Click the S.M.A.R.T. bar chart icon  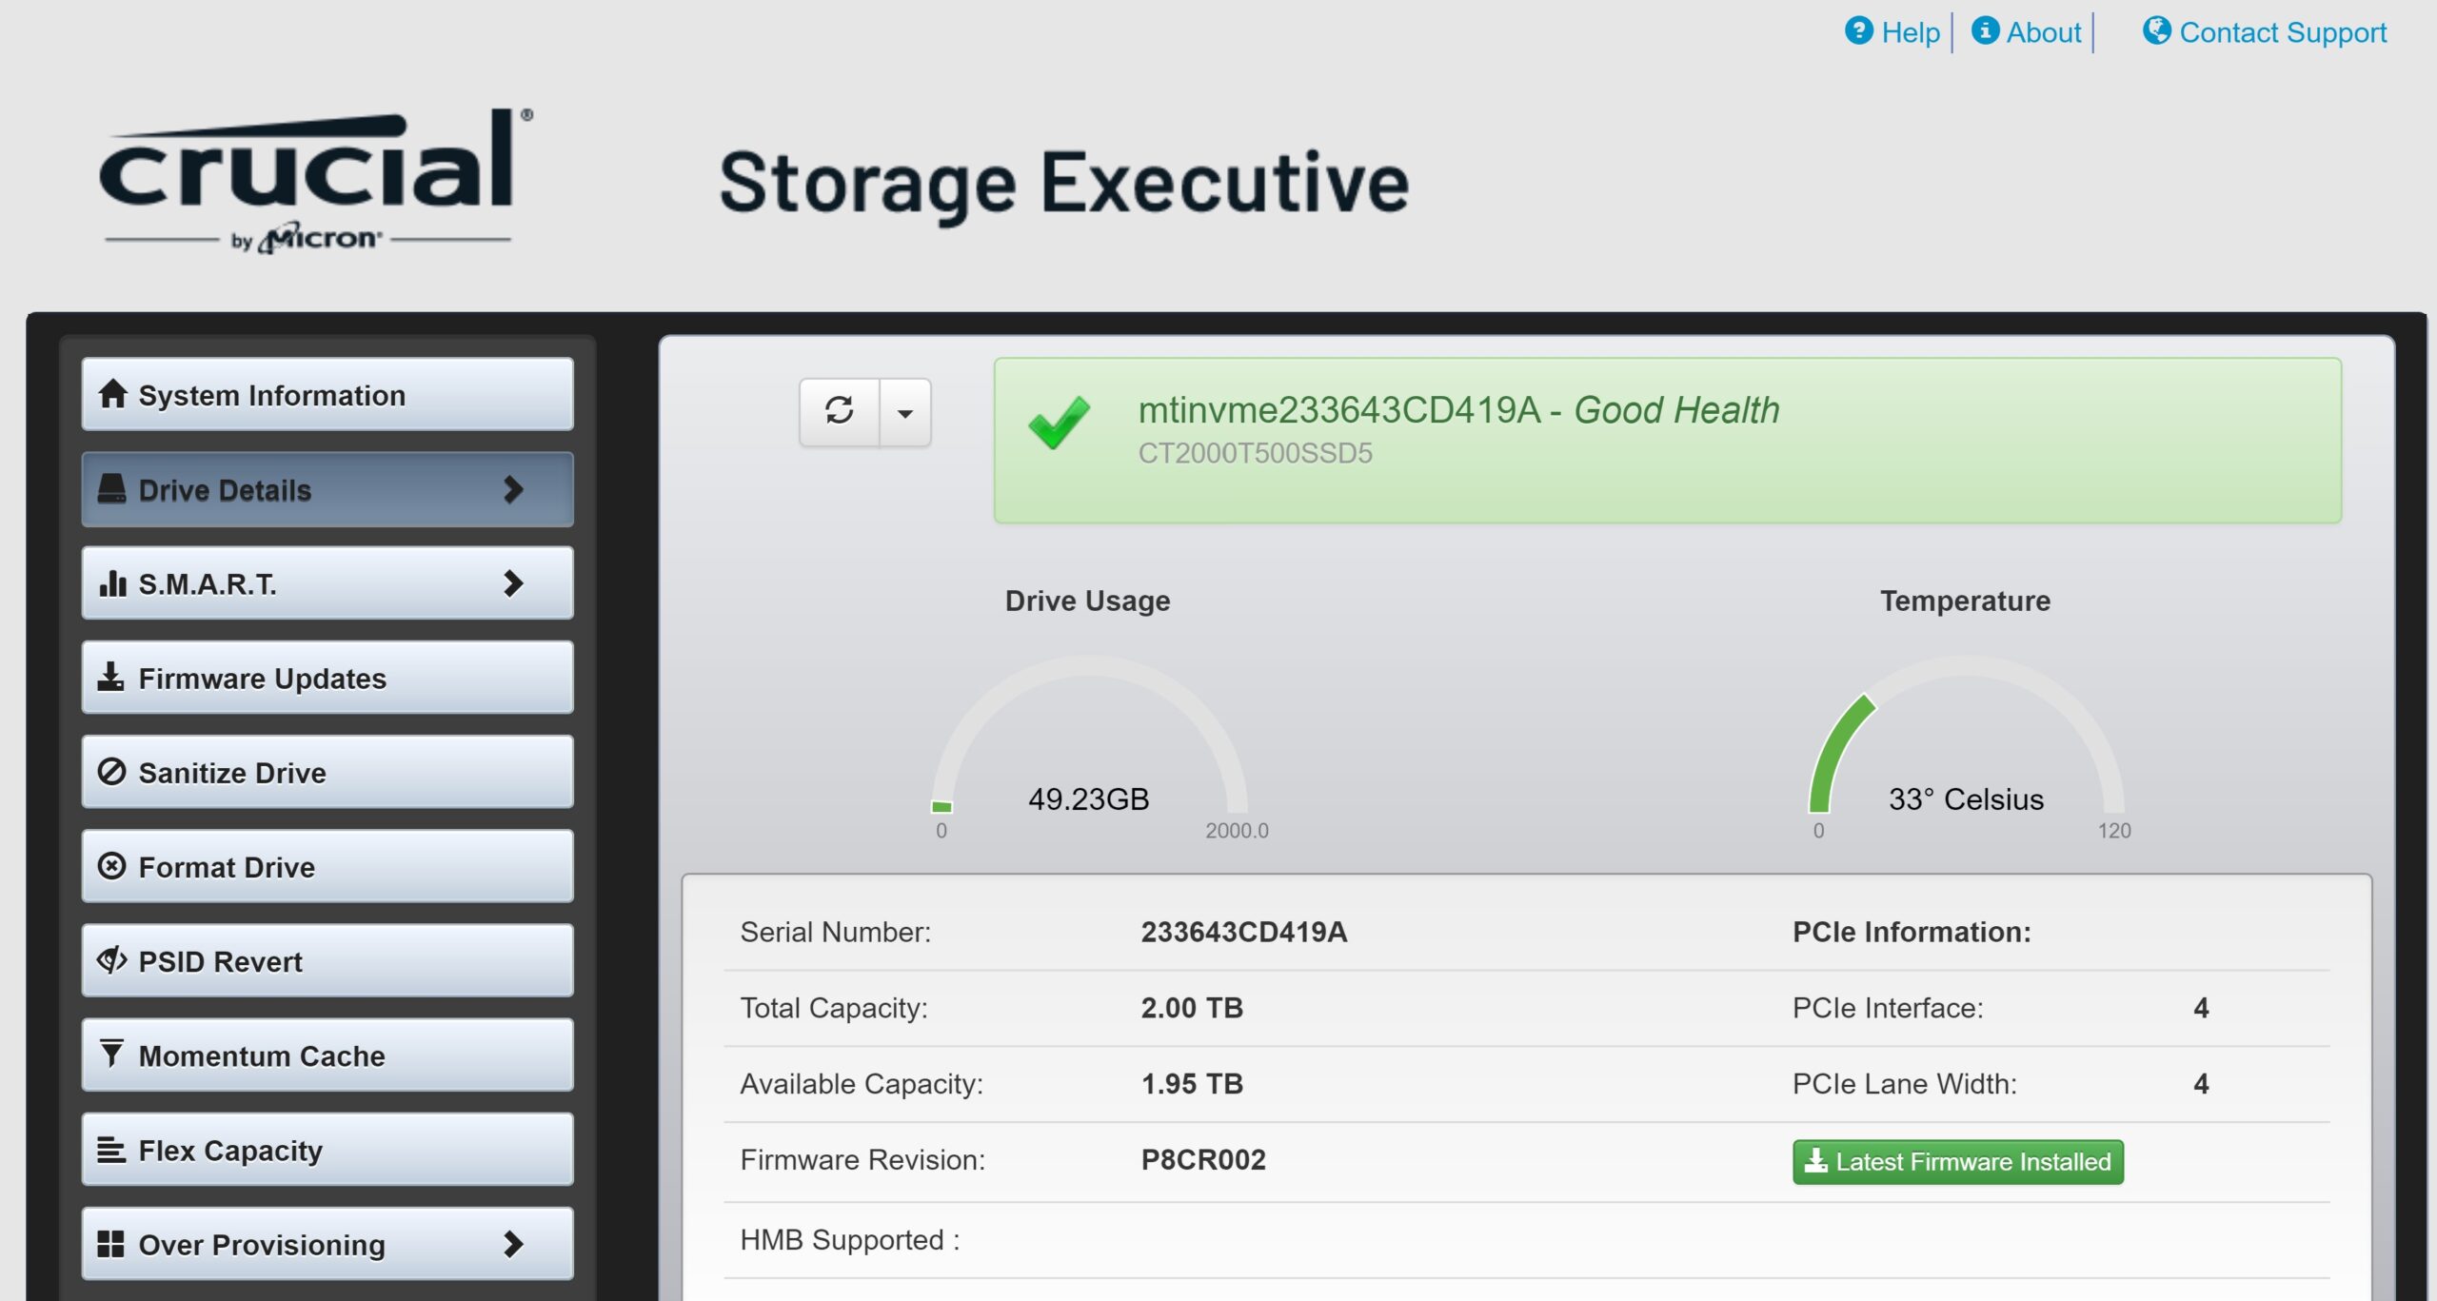(112, 582)
